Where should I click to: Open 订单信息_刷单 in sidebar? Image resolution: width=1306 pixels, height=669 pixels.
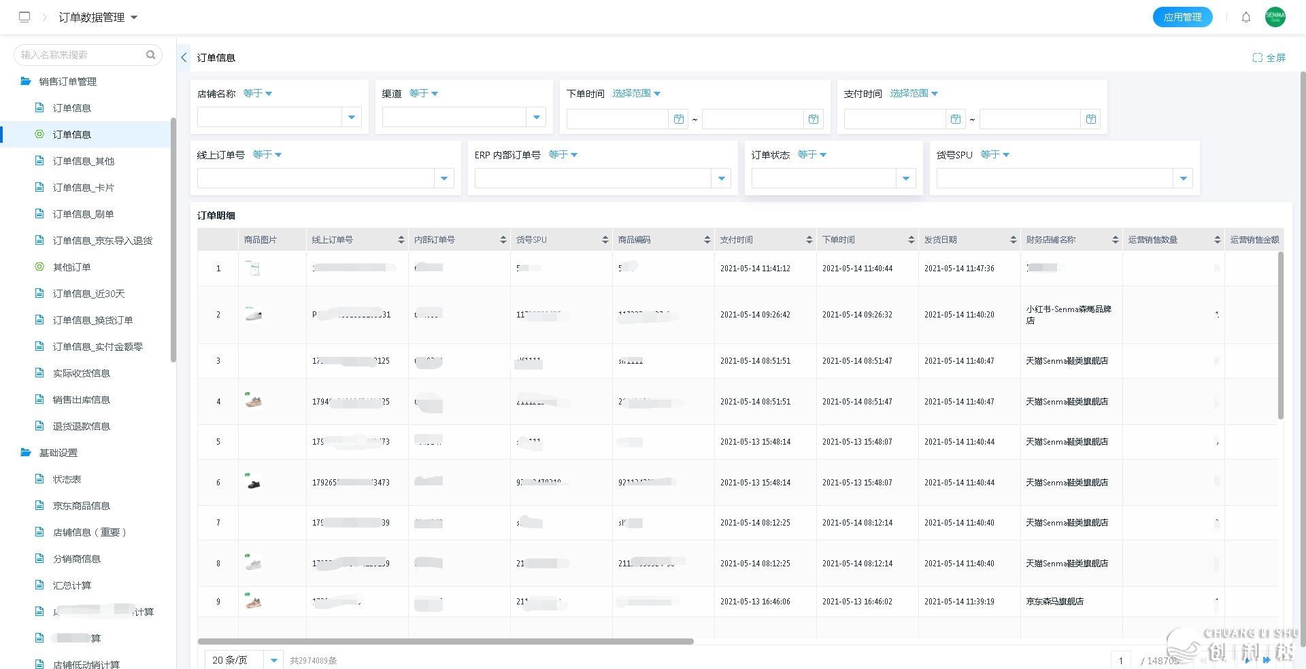pos(84,214)
